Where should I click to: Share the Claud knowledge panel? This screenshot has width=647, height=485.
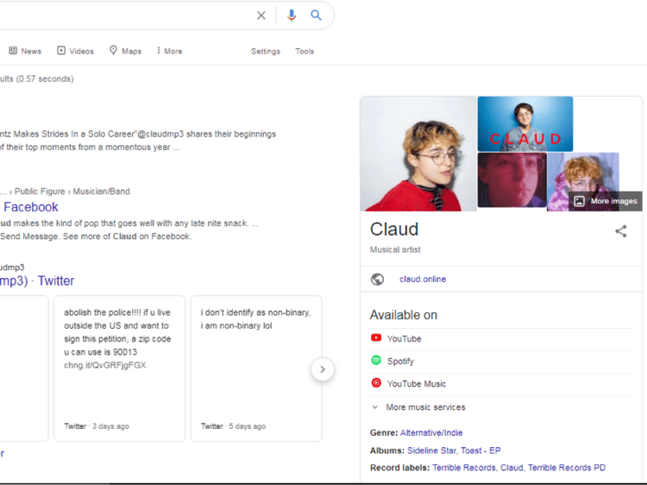621,231
